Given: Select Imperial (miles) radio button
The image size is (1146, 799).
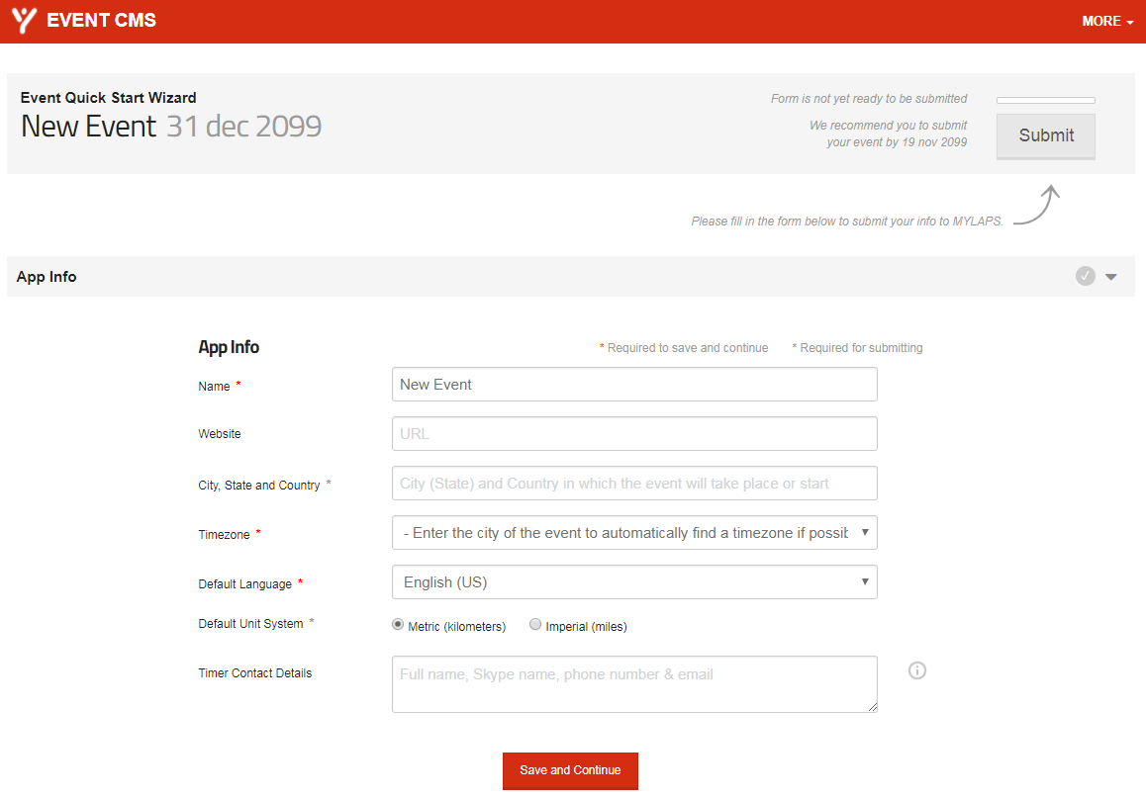Looking at the screenshot, I should [535, 624].
